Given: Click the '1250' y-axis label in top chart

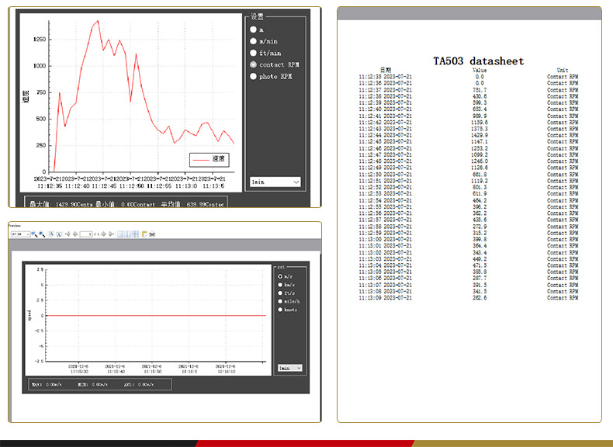Looking at the screenshot, I should click(40, 40).
